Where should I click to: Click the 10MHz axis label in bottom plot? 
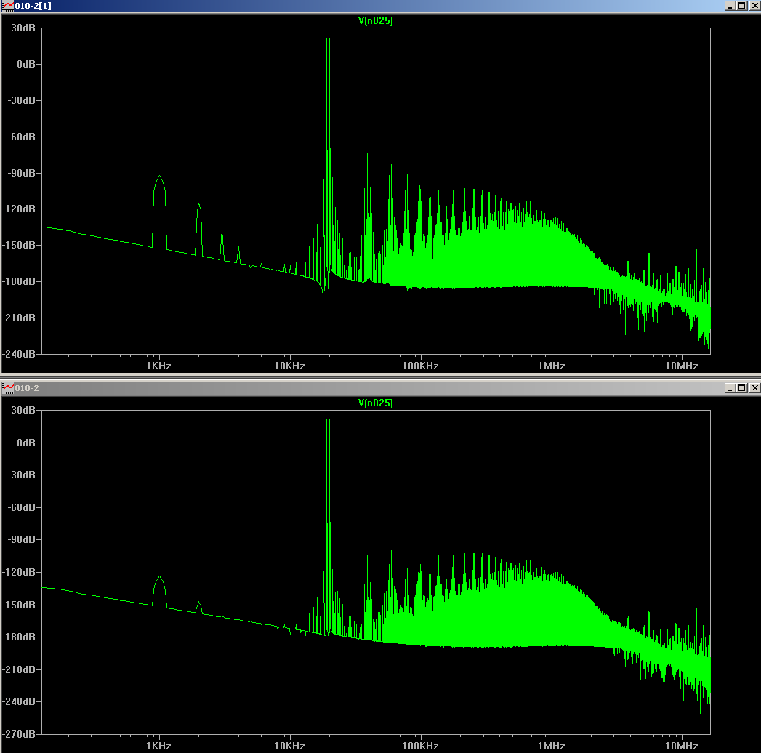pos(682,746)
